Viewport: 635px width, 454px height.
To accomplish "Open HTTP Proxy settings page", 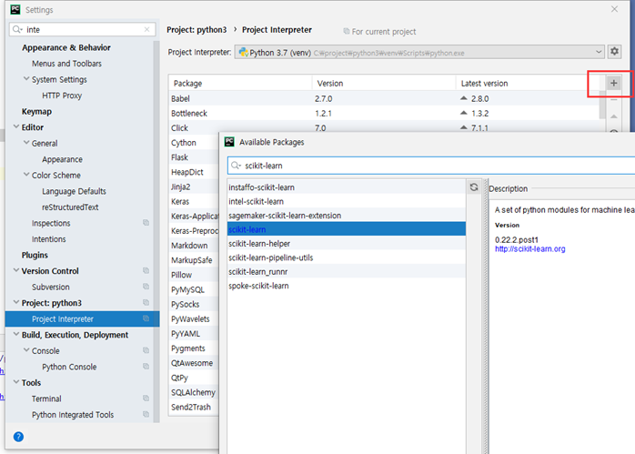I will tap(62, 96).
